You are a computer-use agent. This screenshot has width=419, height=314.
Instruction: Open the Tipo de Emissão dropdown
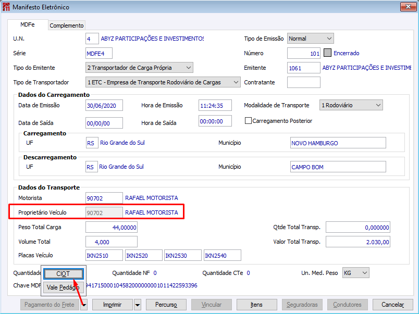pyautogui.click(x=310, y=39)
